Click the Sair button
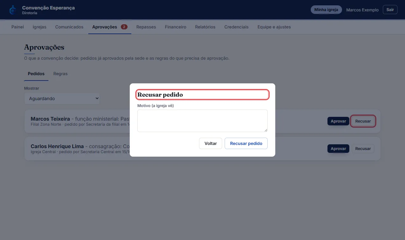The height and width of the screenshot is (240, 405). coord(390,10)
